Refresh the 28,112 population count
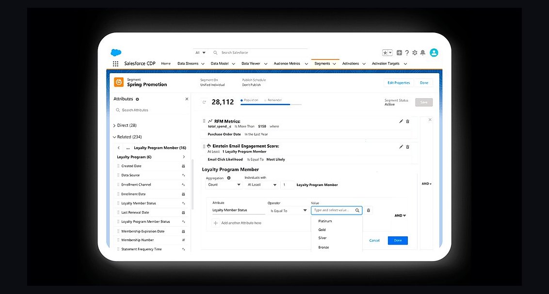 click(204, 102)
